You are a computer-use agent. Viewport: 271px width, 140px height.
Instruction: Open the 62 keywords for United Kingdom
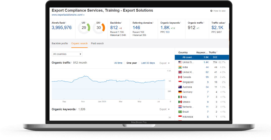pyautogui.click(x=207, y=72)
